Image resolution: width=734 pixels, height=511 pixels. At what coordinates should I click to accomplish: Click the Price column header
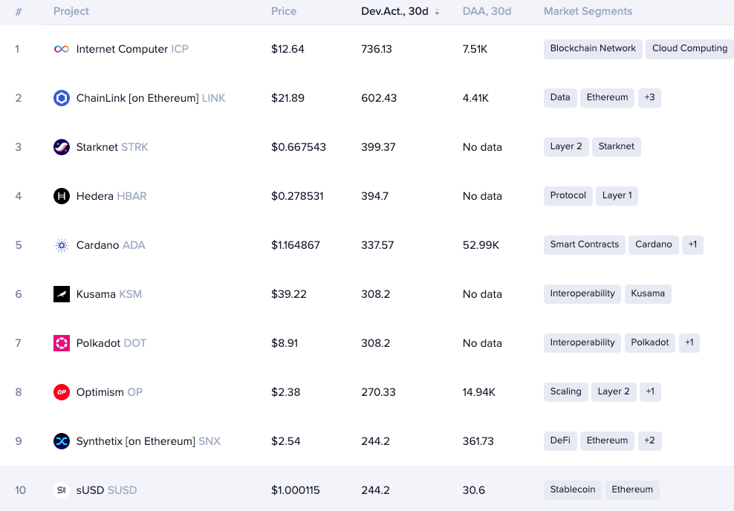point(284,11)
